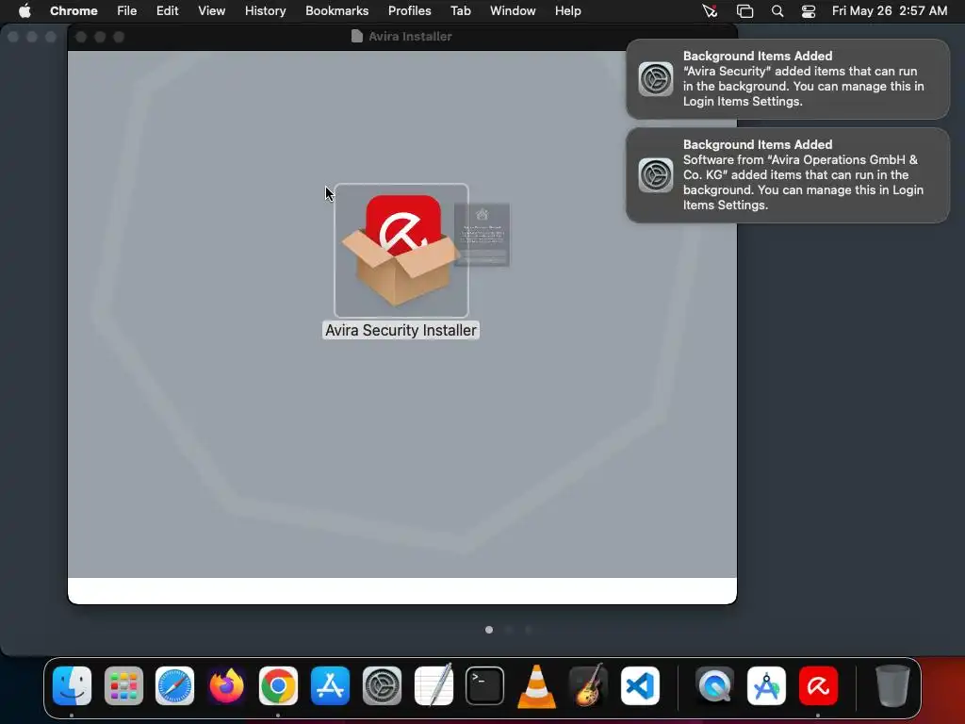
Task: Click the Avira Security Installer label
Action: click(401, 331)
